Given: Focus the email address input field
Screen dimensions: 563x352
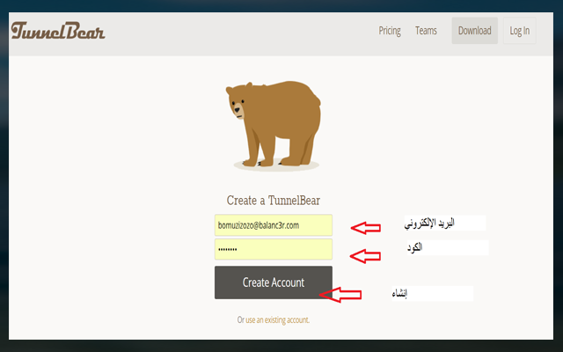Looking at the screenshot, I should pos(273,225).
